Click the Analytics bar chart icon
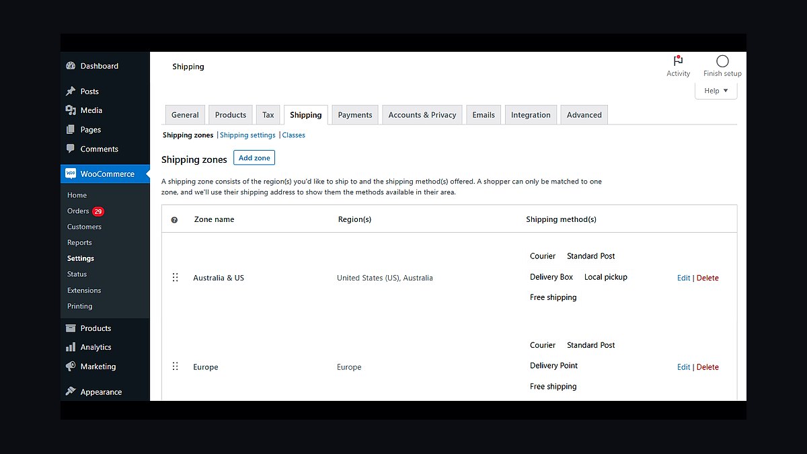Image resolution: width=807 pixels, height=454 pixels. coord(71,347)
